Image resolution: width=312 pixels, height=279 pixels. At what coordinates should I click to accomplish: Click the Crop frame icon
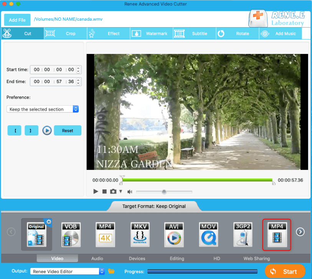50,33
